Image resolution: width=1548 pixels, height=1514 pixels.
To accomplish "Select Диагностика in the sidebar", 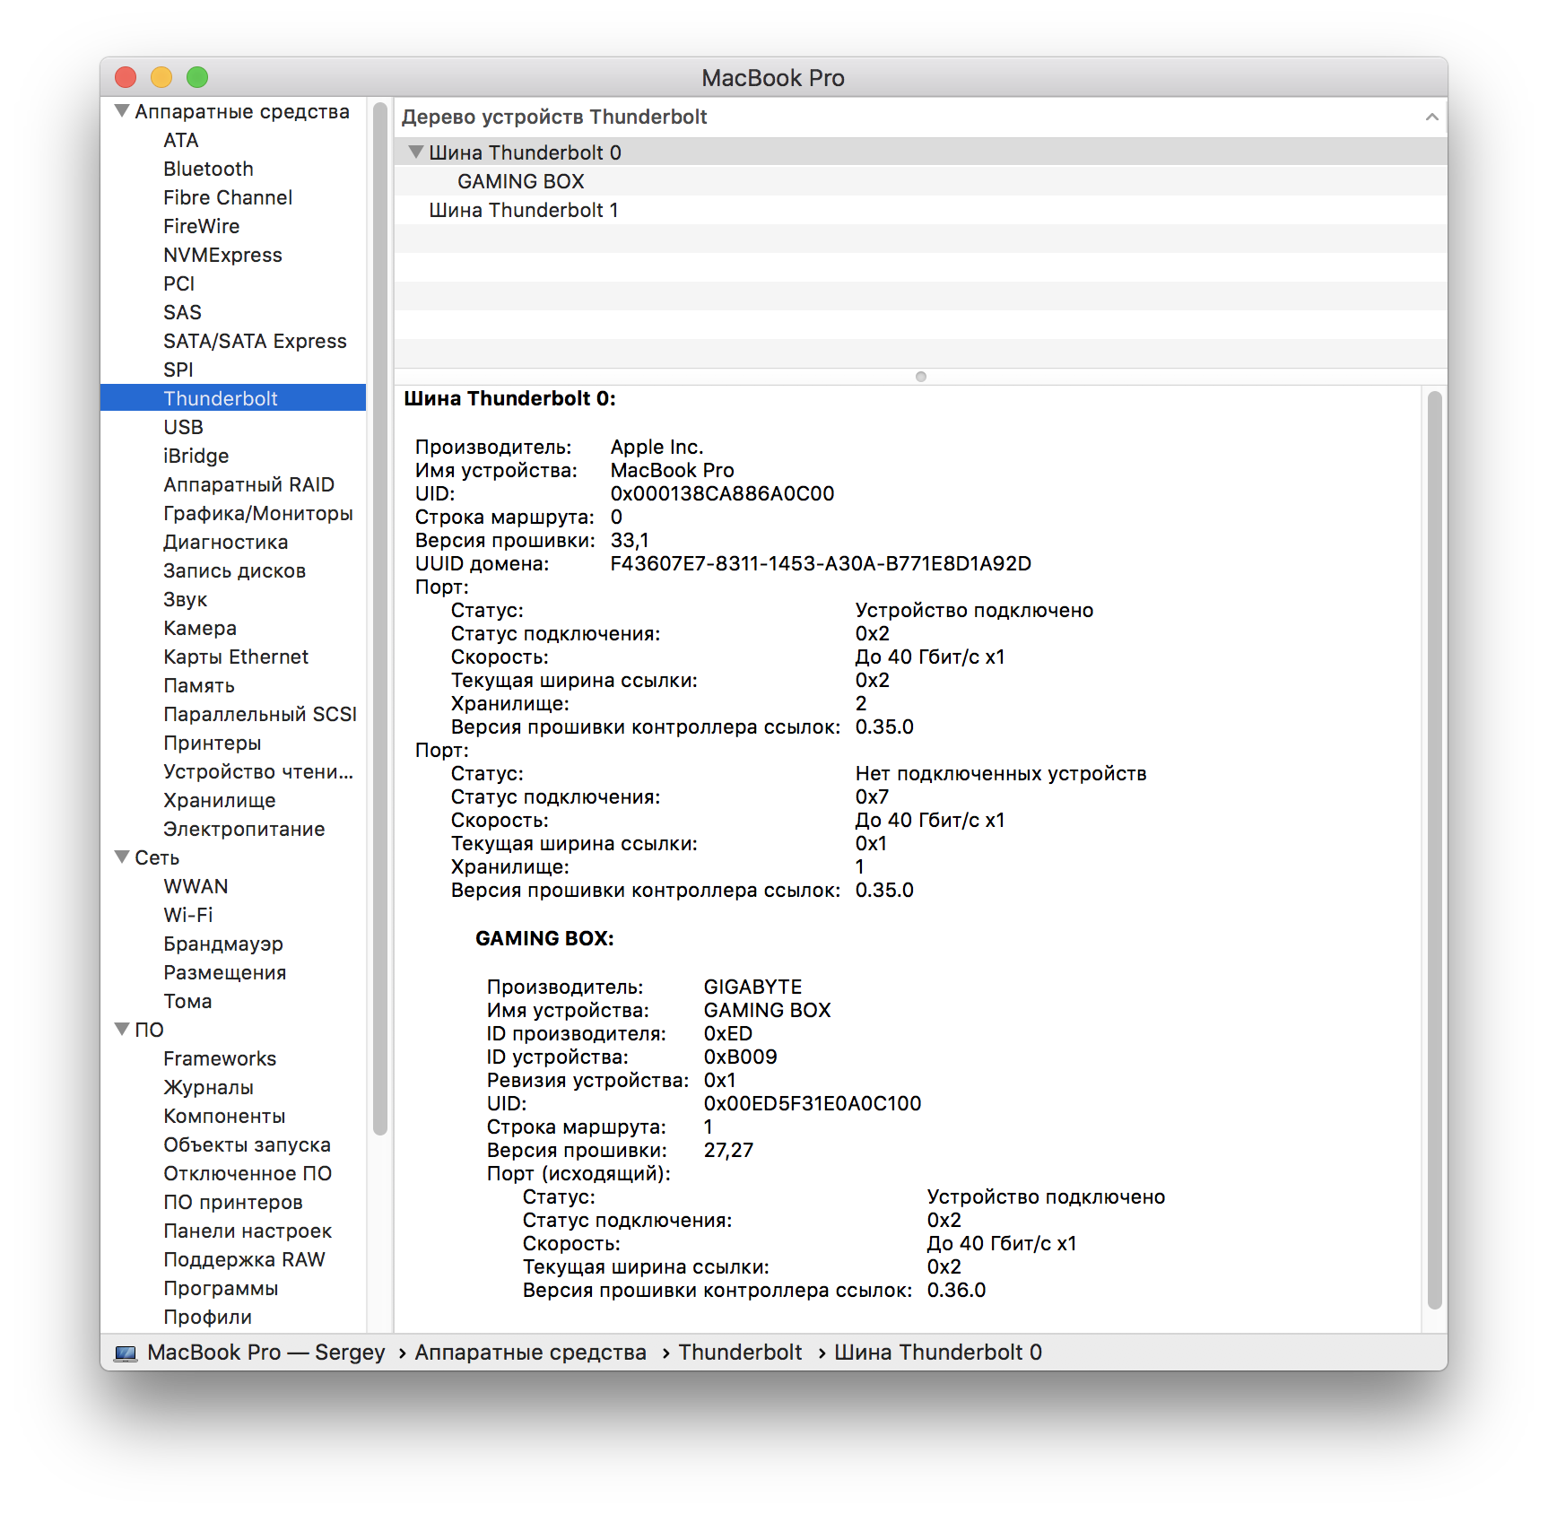I will (225, 542).
